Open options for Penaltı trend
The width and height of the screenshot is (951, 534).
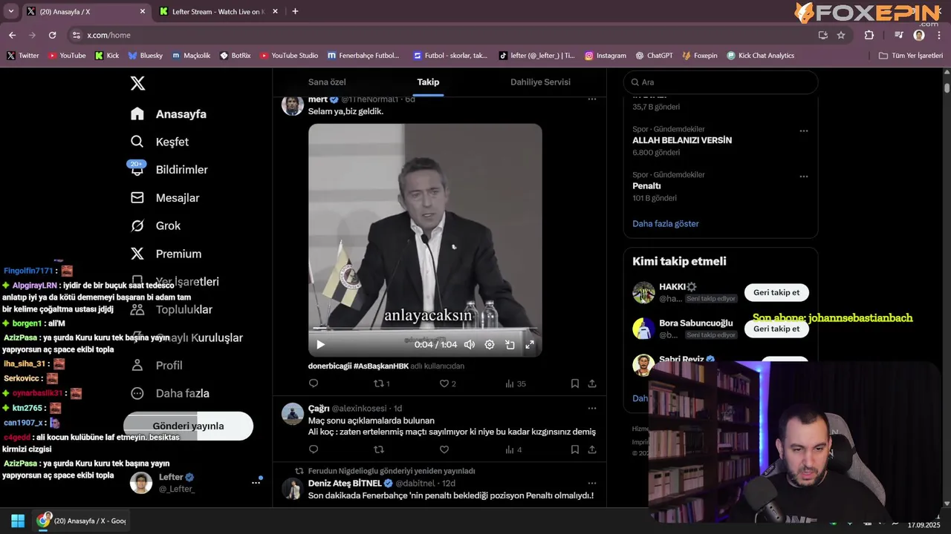[x=803, y=177]
